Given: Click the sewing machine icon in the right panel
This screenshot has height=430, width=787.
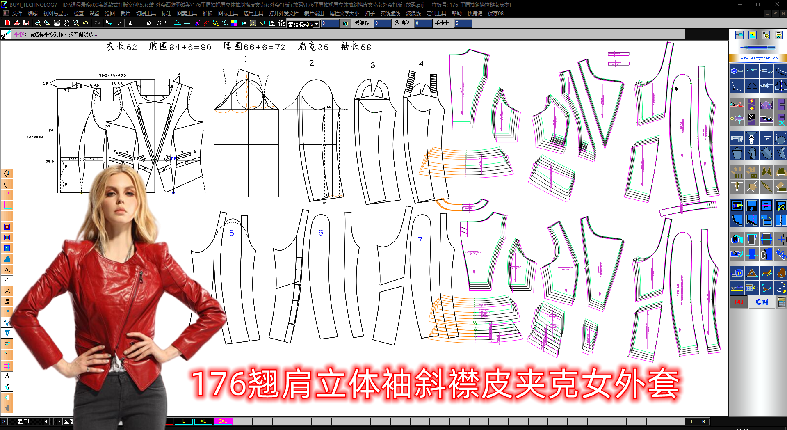Looking at the screenshot, I should [737, 138].
